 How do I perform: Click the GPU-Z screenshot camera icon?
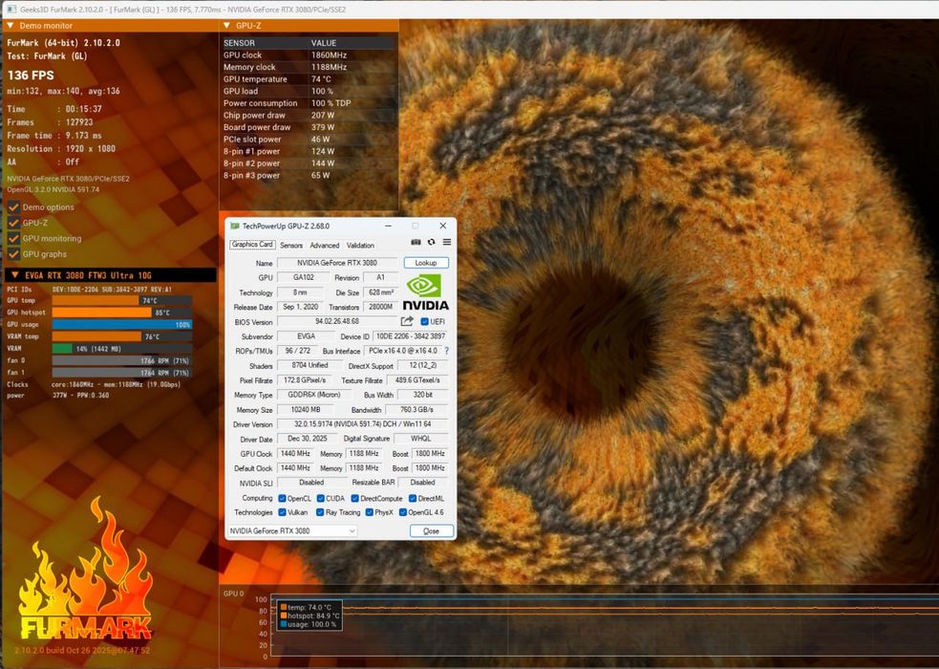pos(416,242)
